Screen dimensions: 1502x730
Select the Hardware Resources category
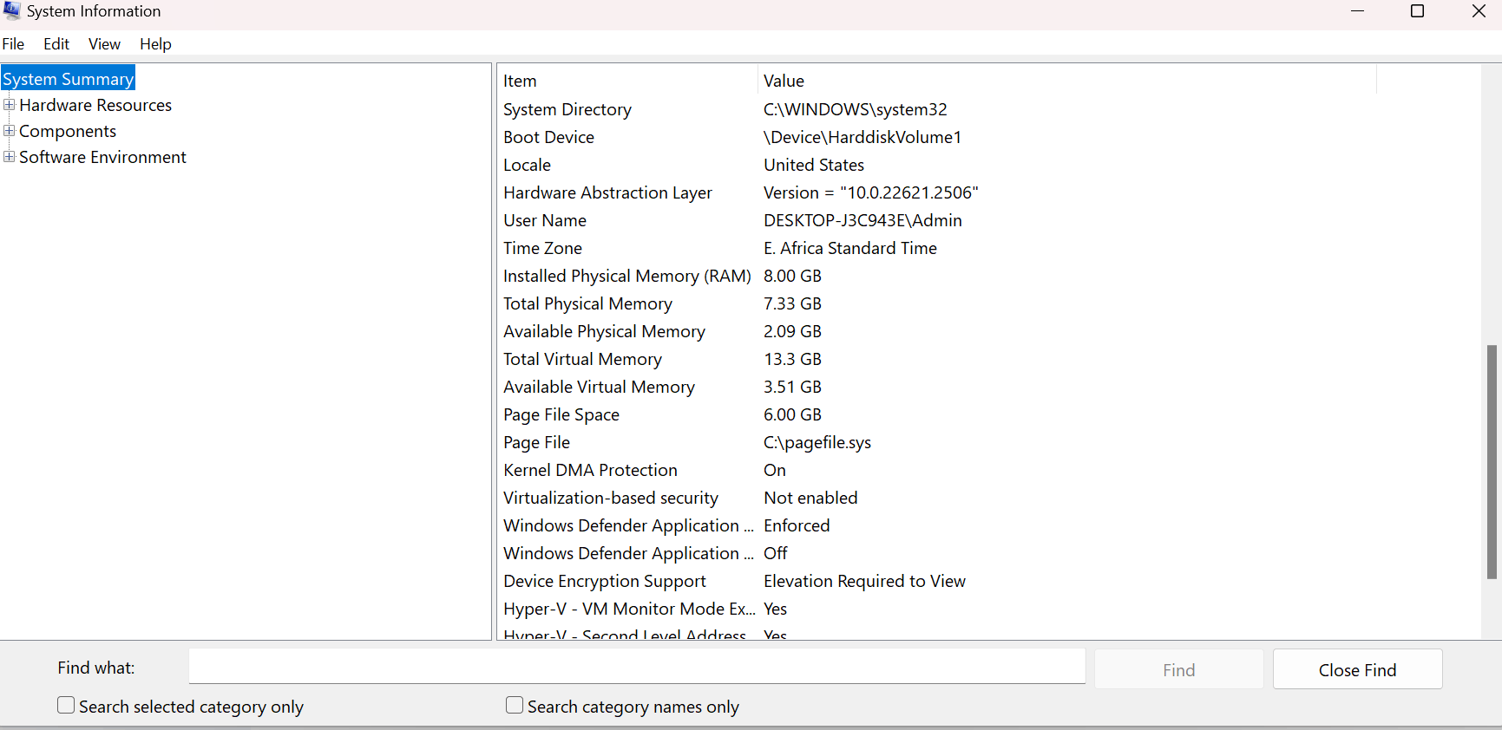[x=95, y=105]
